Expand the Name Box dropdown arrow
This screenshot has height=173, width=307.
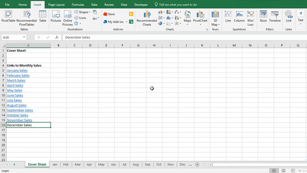click(24, 37)
